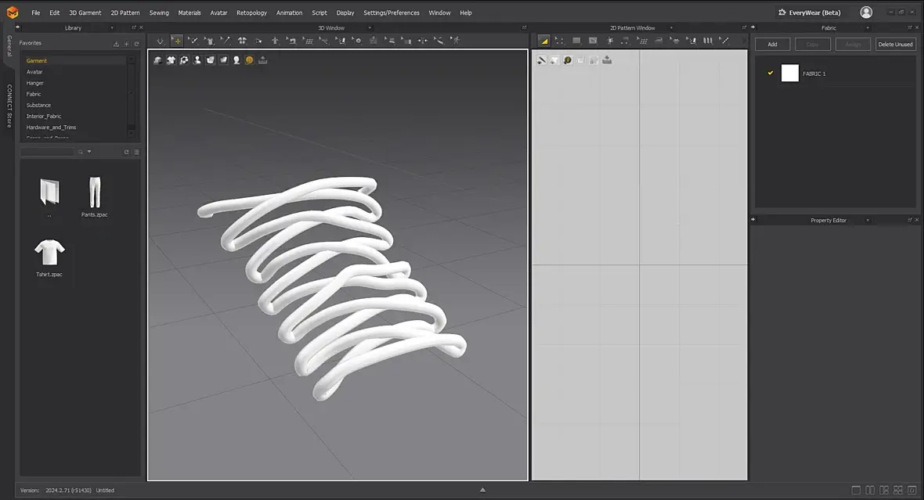Toggle the show avatar icon in 3D viewport
Viewport: 924px width, 500px height.
[197, 60]
